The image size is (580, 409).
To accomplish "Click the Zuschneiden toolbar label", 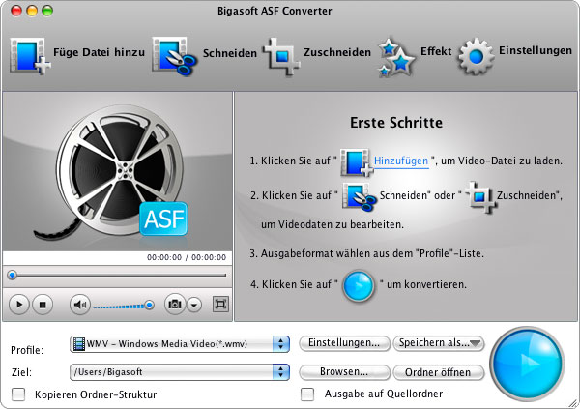I will [x=337, y=52].
